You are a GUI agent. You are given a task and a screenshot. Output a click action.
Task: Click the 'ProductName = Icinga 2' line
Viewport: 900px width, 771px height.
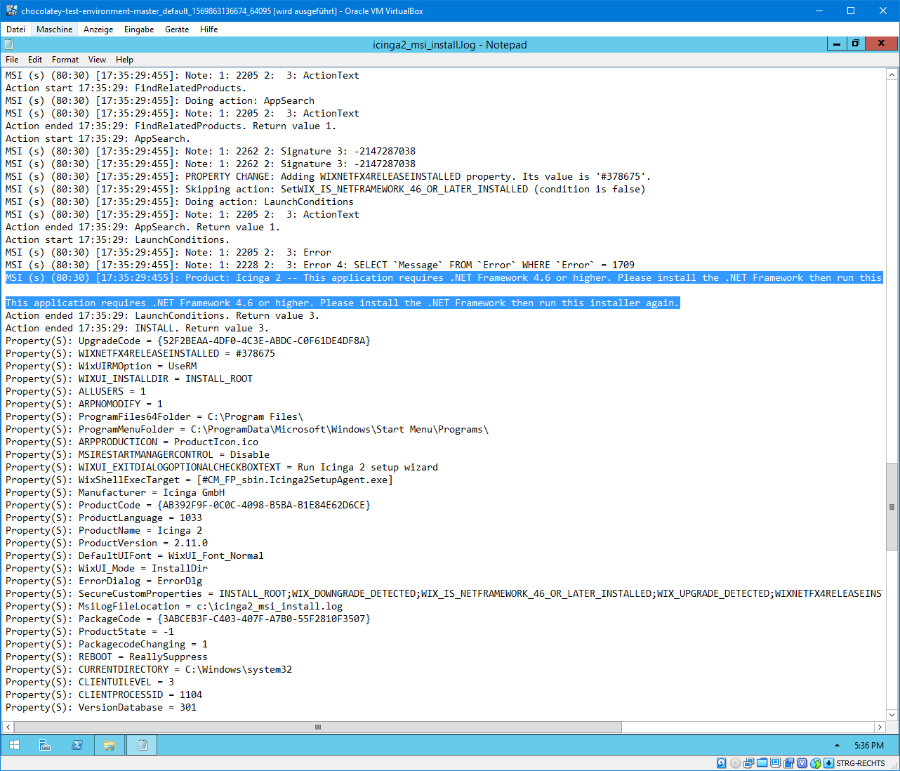click(104, 530)
